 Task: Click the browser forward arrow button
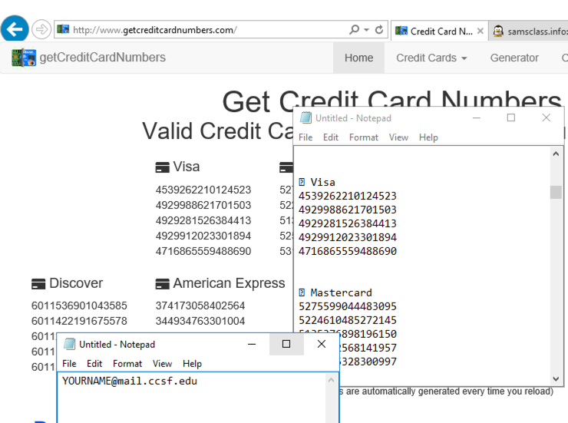coord(41,29)
